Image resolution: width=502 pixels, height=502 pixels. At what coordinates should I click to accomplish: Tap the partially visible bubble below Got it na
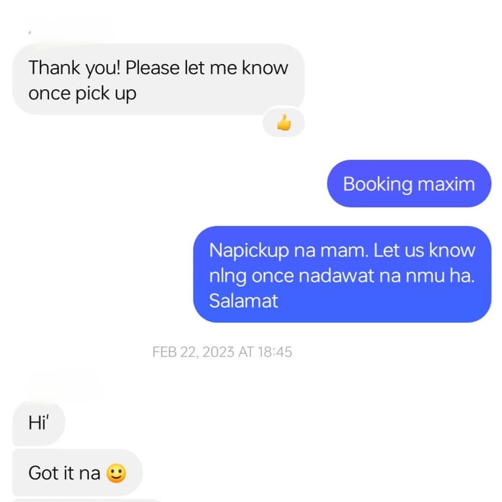pyautogui.click(x=86, y=500)
